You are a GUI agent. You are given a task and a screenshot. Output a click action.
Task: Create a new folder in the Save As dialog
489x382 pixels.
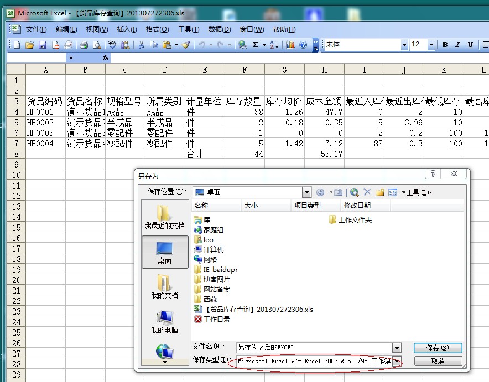pyautogui.click(x=379, y=192)
